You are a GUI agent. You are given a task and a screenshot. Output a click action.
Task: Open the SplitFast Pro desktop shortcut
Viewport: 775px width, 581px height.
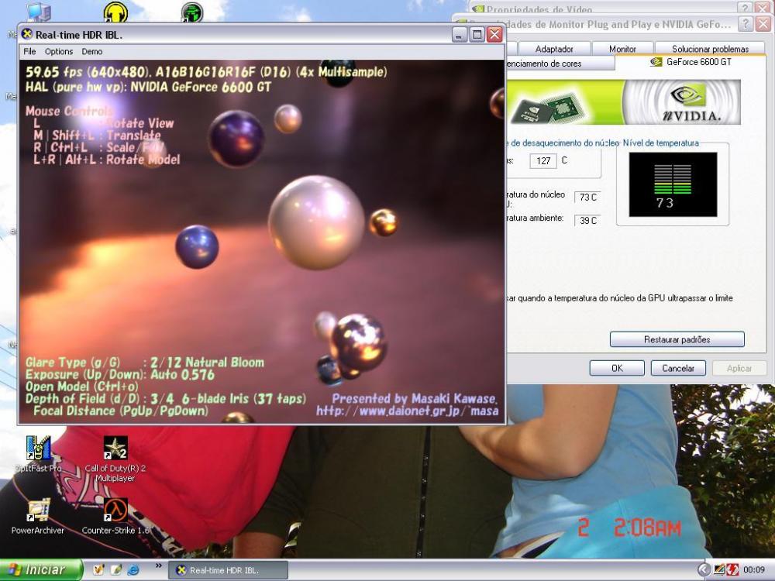click(38, 450)
